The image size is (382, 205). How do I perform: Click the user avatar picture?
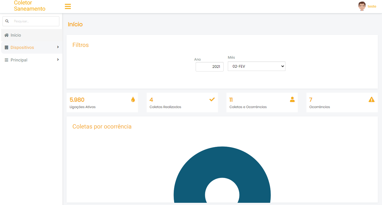point(362,6)
